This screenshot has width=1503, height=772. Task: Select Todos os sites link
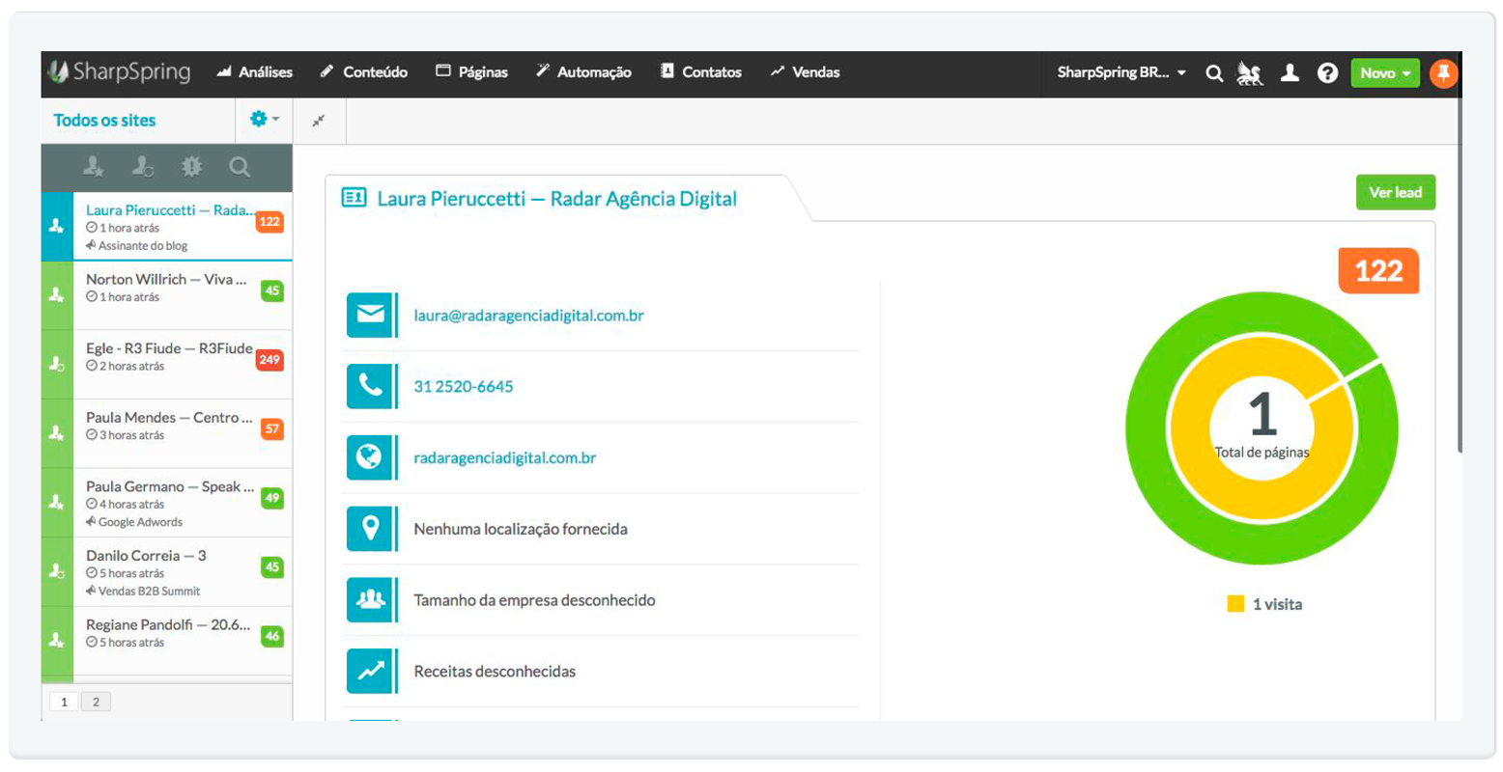pos(104,121)
